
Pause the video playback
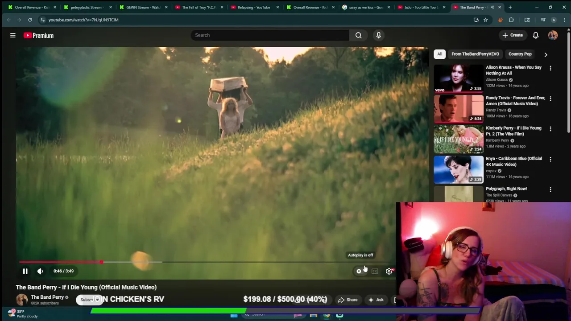[25, 271]
